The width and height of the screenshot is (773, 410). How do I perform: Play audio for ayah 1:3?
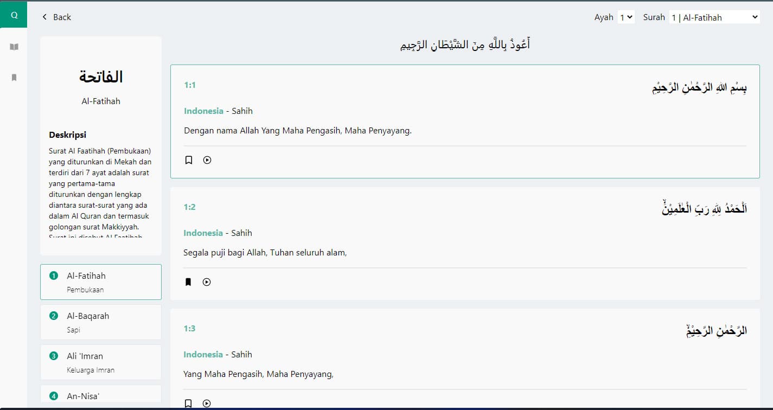click(207, 403)
